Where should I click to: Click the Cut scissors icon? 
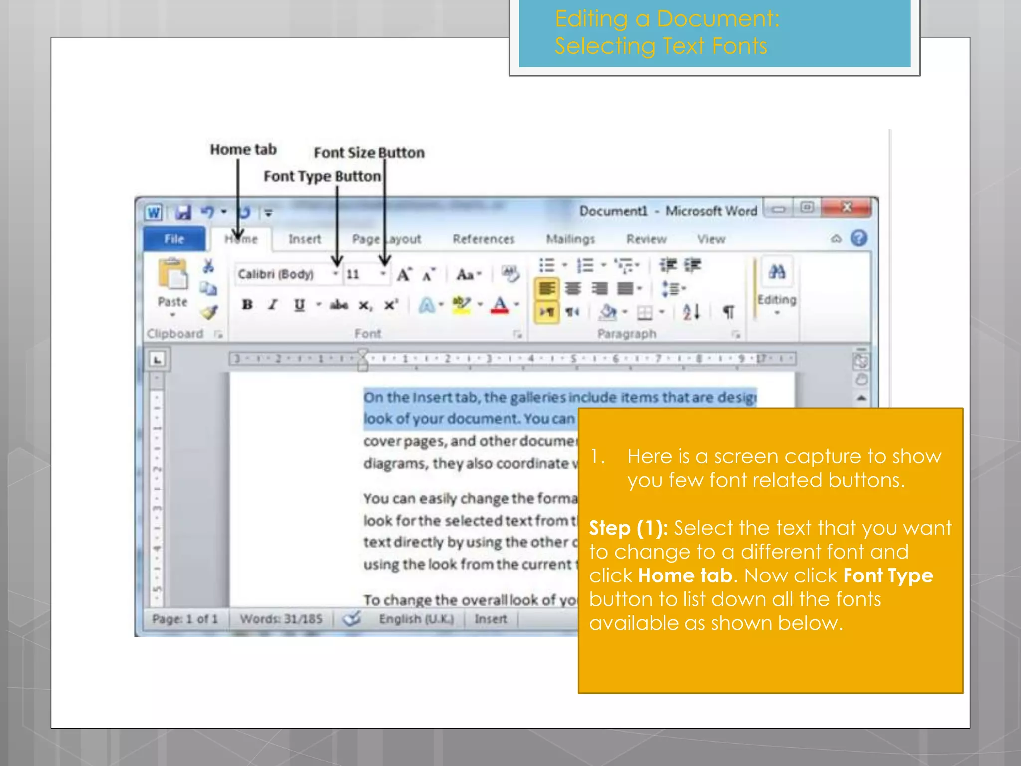pyautogui.click(x=208, y=266)
